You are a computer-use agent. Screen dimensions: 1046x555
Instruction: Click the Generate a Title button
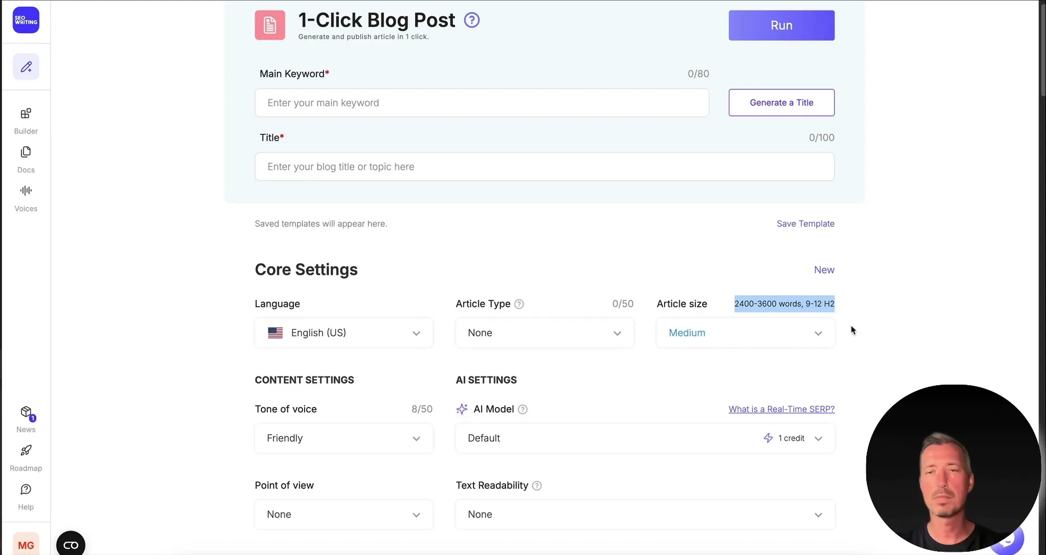[781, 102]
